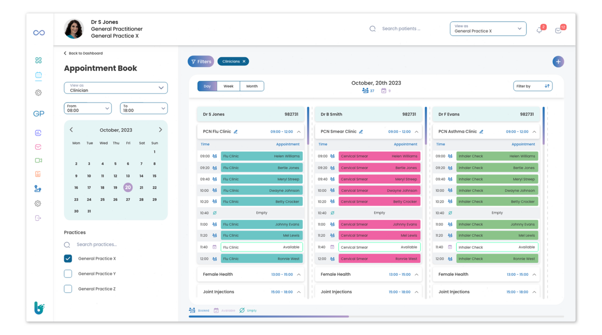Viewport: 602px width, 335px height.
Task: Open the notifications bell icon
Action: point(540,30)
